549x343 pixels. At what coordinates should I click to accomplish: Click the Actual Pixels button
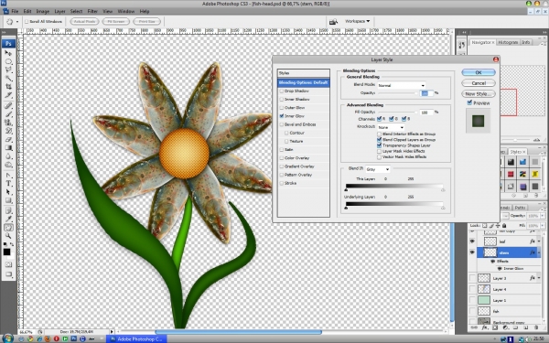click(x=84, y=22)
